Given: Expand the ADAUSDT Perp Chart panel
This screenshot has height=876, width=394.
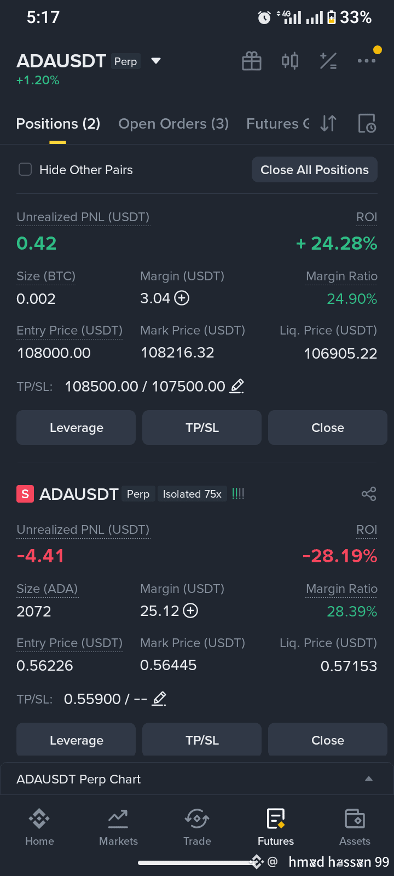Looking at the screenshot, I should tap(369, 779).
